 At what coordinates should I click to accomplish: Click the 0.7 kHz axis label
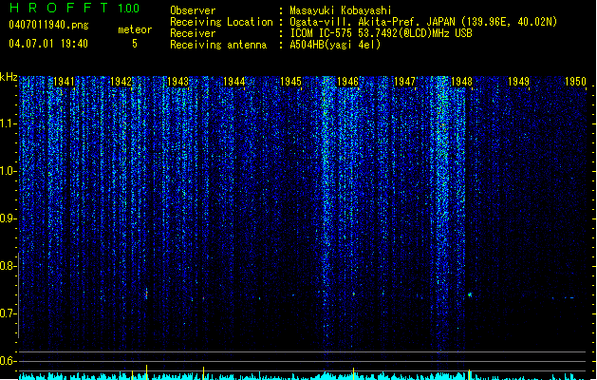[x=8, y=313]
